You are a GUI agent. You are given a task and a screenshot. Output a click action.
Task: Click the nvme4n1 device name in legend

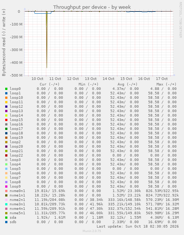(17, 209)
